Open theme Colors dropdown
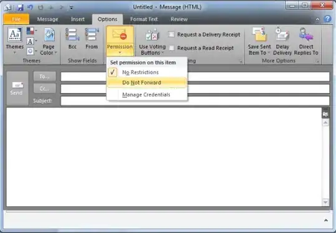This screenshot has height=233, width=336. pyautogui.click(x=32, y=31)
